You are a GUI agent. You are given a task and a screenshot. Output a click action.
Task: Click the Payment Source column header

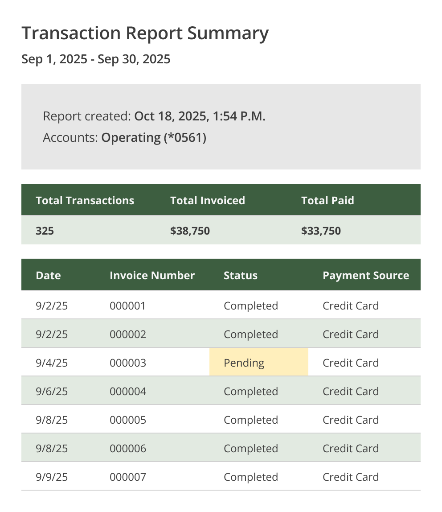pyautogui.click(x=365, y=275)
